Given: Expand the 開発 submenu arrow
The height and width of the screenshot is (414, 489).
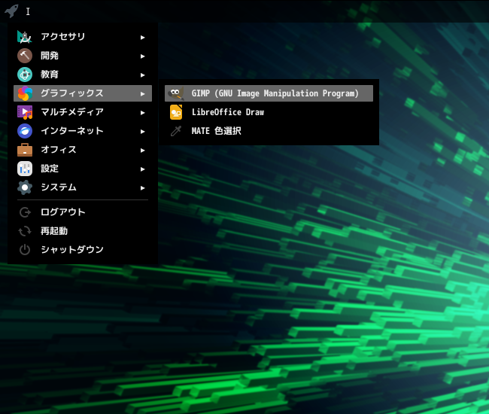Looking at the screenshot, I should click(142, 56).
